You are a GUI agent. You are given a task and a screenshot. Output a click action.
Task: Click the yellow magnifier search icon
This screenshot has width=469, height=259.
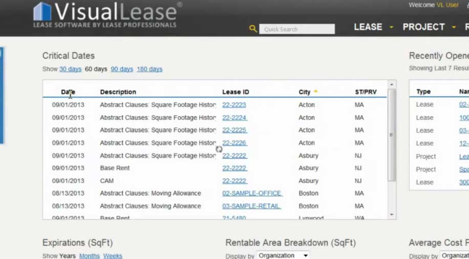253,29
